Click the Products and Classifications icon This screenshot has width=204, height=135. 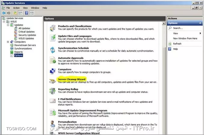click(53, 28)
